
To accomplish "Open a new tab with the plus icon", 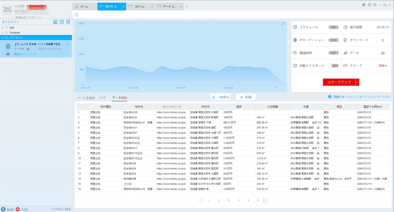I will 187,7.
